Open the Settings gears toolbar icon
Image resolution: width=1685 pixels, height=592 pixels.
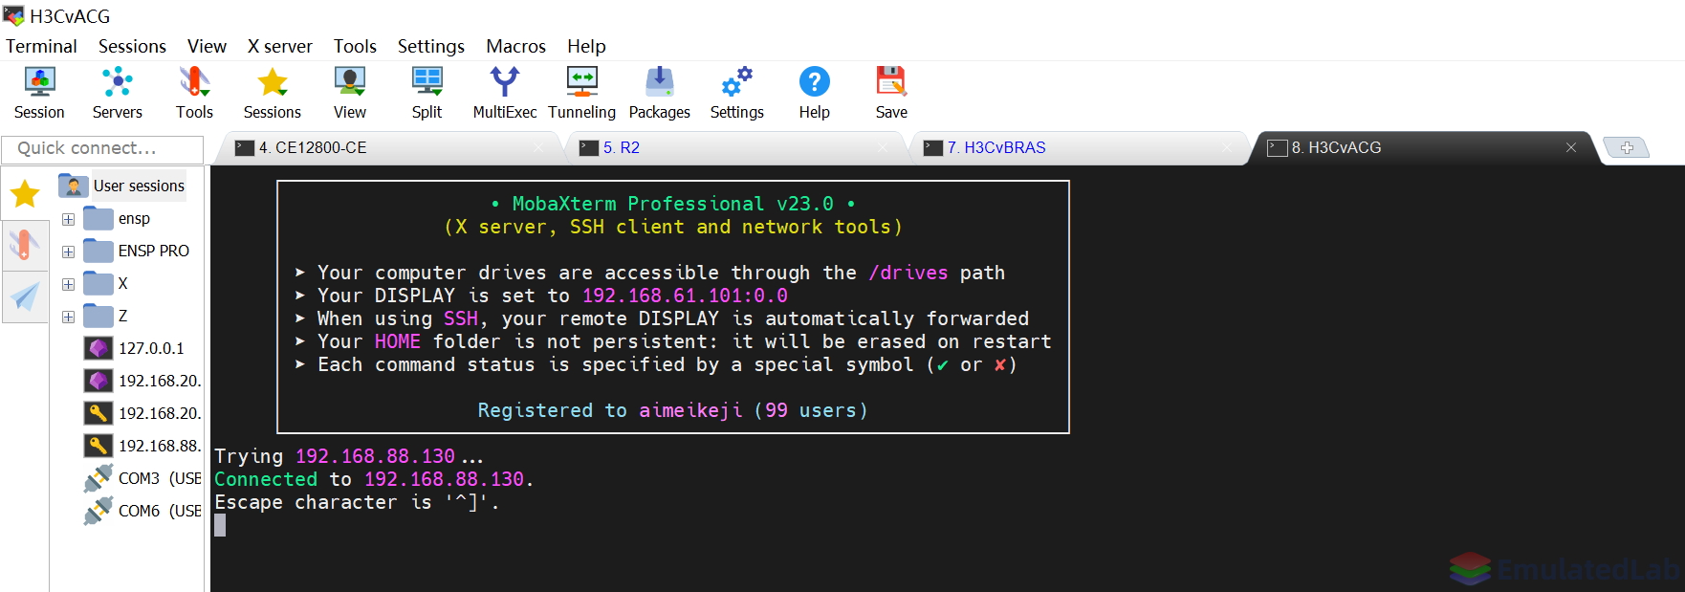[736, 93]
